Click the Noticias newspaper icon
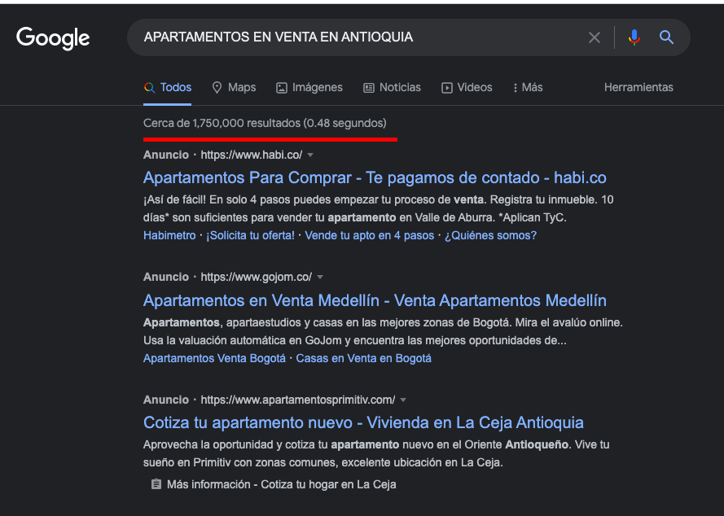Screen dimensions: 724x516 368,88
